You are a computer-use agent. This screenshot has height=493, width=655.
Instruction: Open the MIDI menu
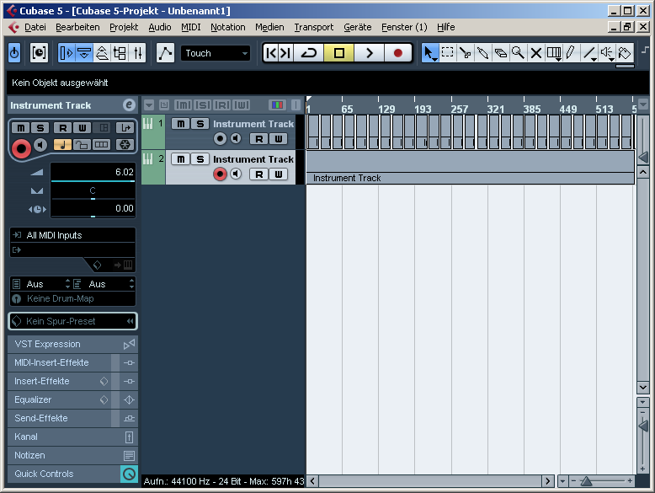click(x=191, y=27)
